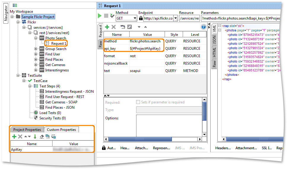Collapse the Photo Search node
This screenshot has width=288, height=170.
[x=36, y=38]
